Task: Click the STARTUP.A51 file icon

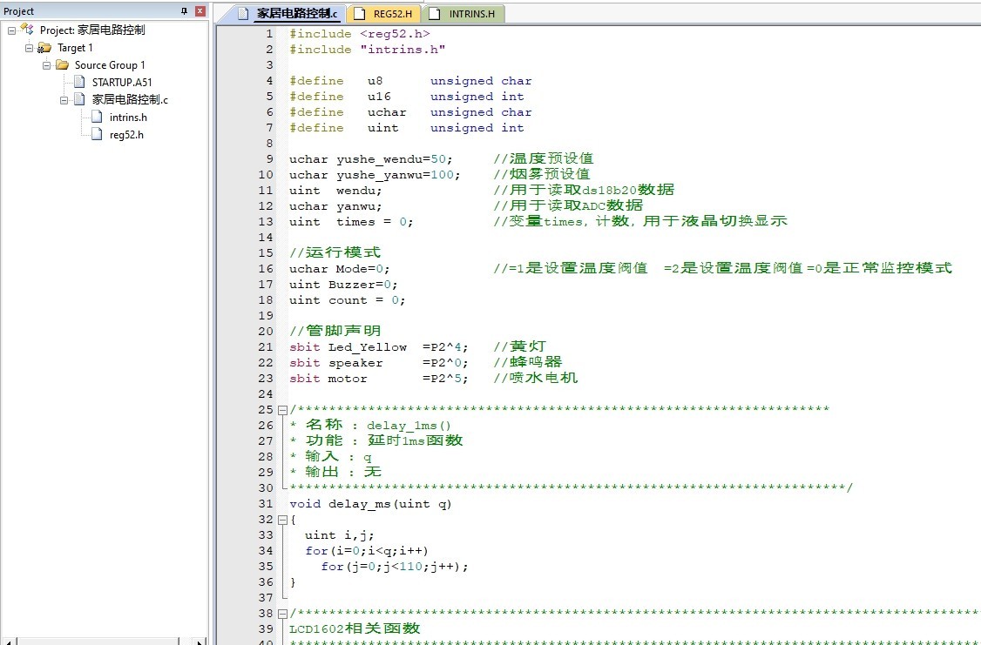Action: (79, 82)
